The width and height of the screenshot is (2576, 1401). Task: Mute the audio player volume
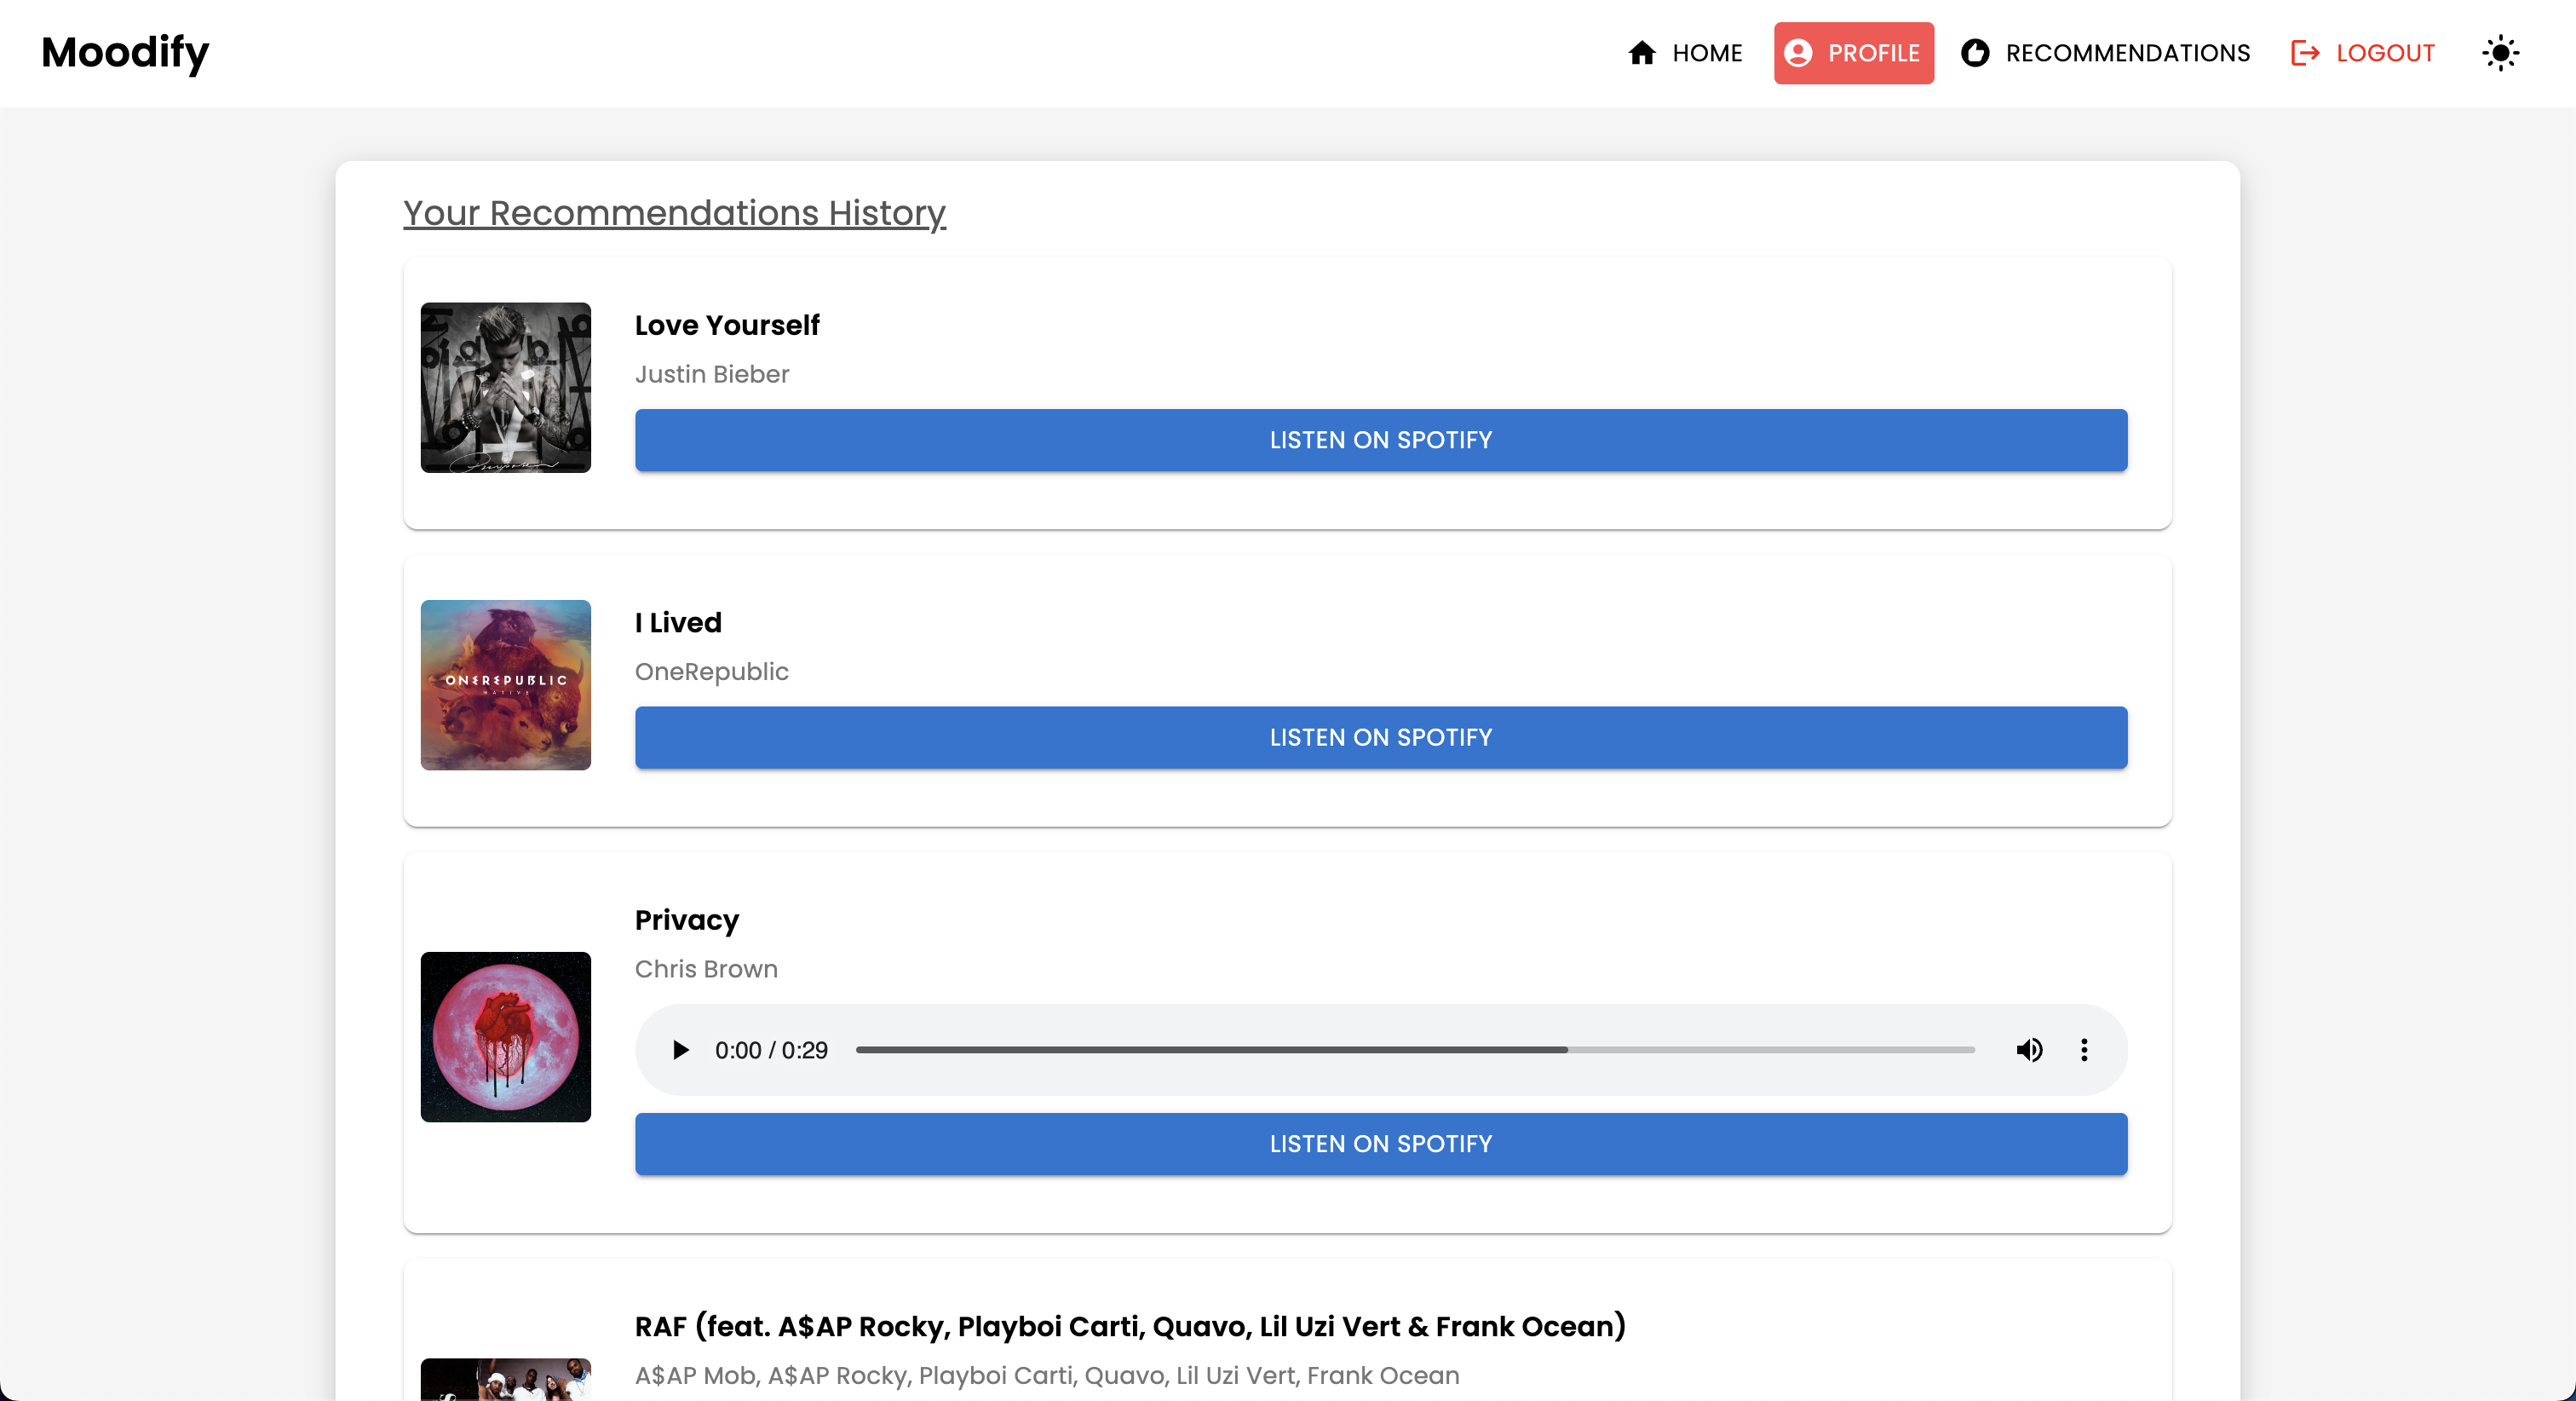tap(2029, 1050)
